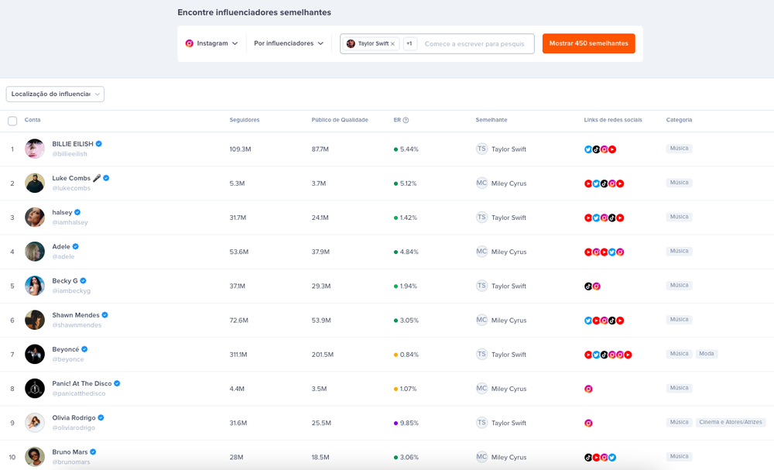Click Miley Cyrus similar-to in Adele's row
The width and height of the screenshot is (774, 470).
tap(509, 252)
